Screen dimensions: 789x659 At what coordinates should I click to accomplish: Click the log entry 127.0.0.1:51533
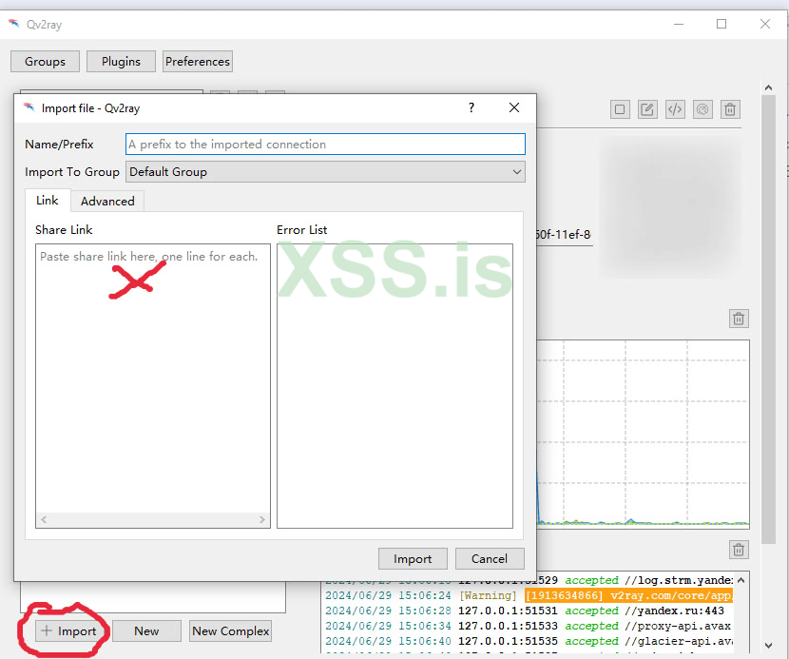click(529, 627)
